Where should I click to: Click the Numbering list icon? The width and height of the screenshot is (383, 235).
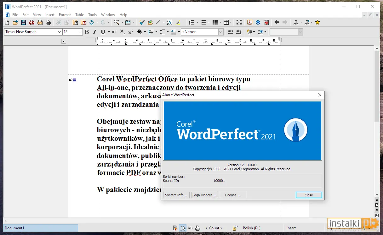pos(191,22)
